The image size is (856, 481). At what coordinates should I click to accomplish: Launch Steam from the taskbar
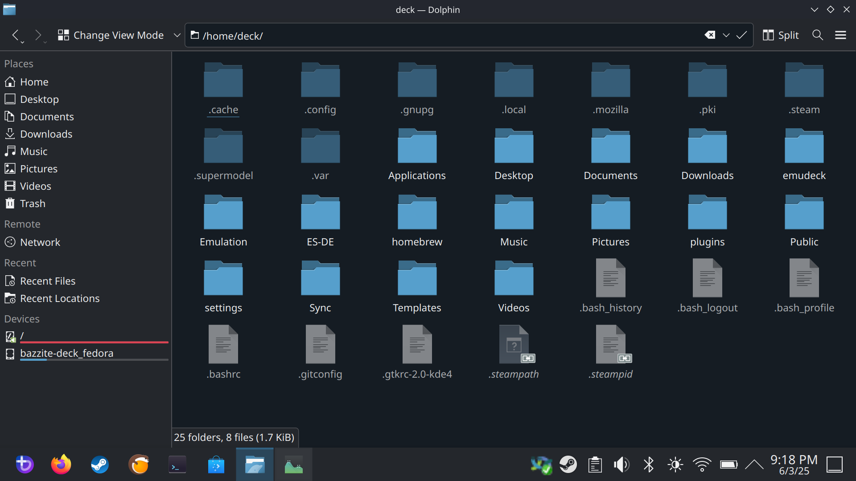pos(100,465)
